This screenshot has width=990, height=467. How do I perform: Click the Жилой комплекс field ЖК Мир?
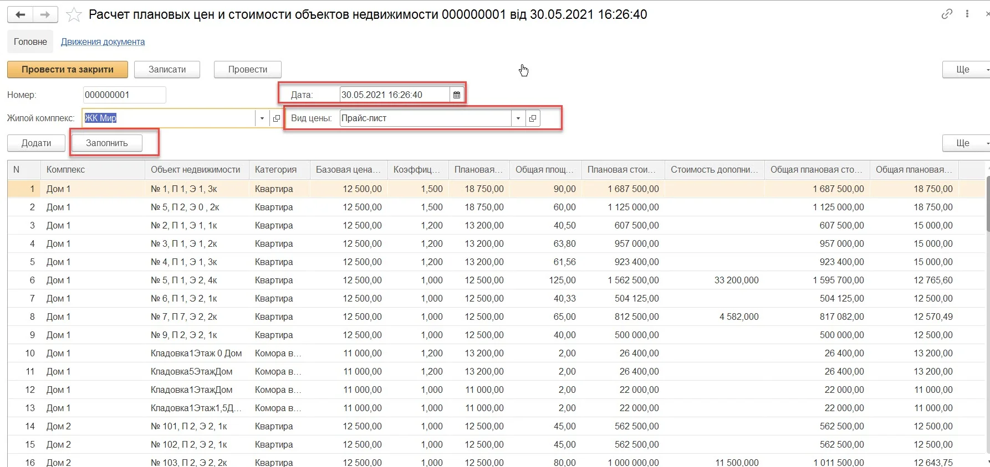pyautogui.click(x=169, y=118)
